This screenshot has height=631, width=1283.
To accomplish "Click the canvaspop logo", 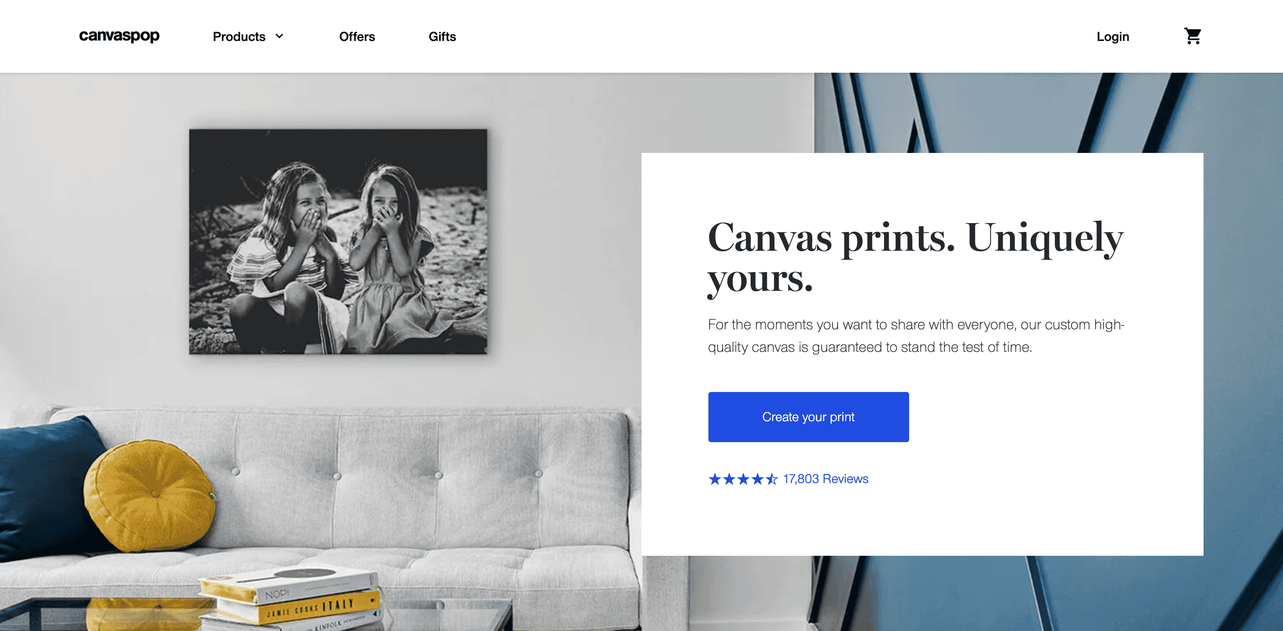I will (x=119, y=36).
